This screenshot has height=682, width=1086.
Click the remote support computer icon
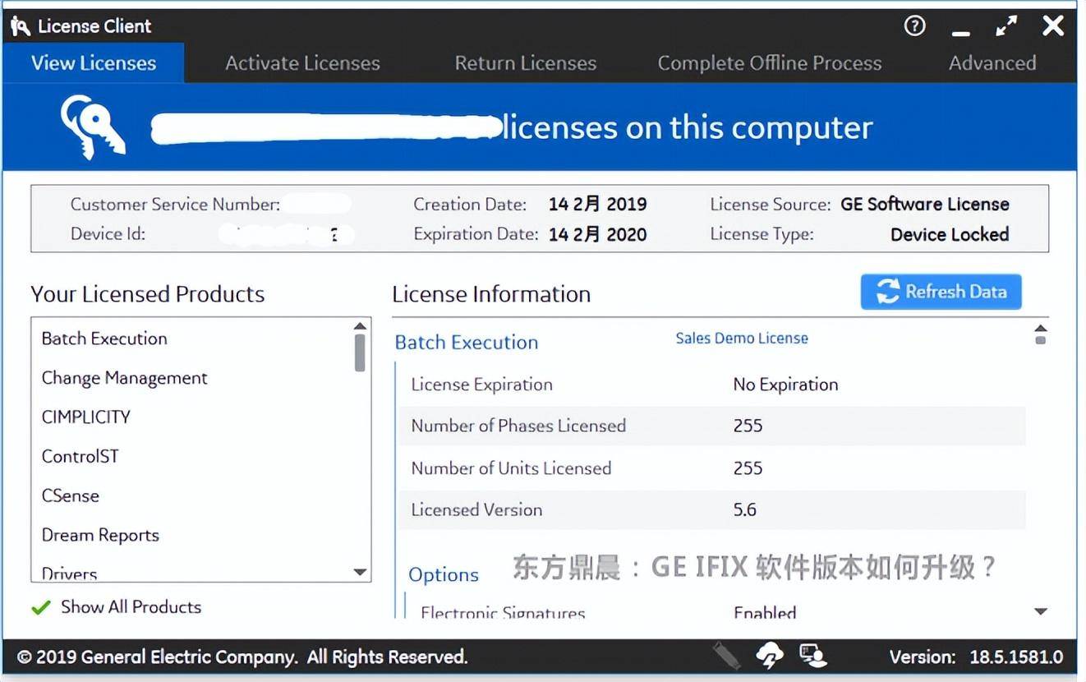pos(812,655)
